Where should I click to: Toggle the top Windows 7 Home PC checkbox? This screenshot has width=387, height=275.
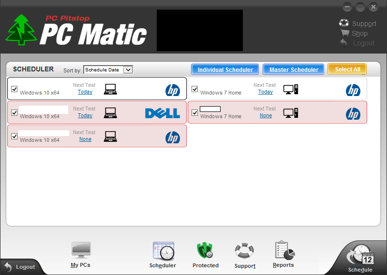[194, 89]
